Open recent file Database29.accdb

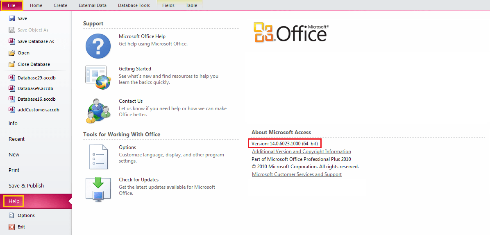(x=36, y=78)
